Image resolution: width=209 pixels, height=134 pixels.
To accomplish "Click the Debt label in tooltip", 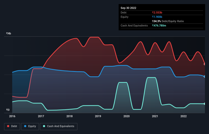I will pyautogui.click(x=123, y=12).
